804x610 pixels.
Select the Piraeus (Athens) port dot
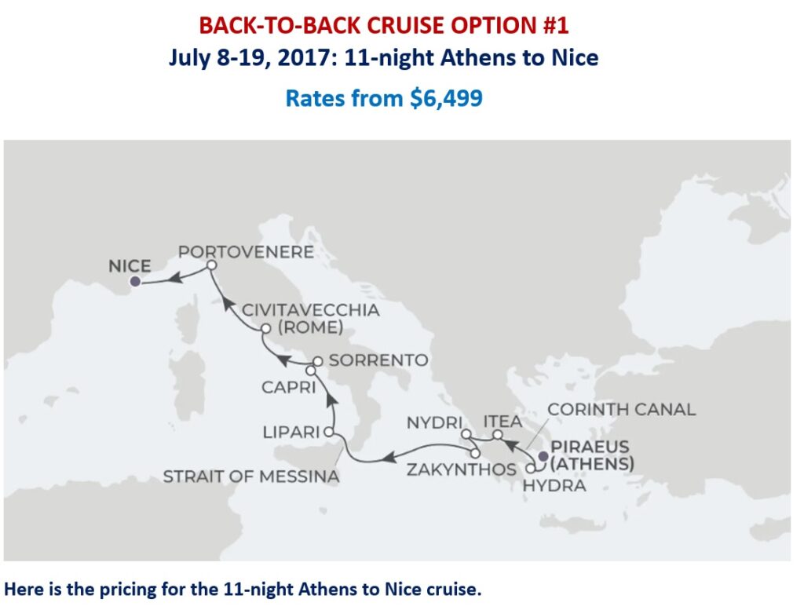(543, 455)
